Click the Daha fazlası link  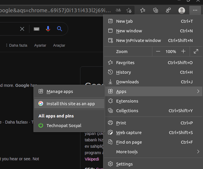click(x=16, y=122)
